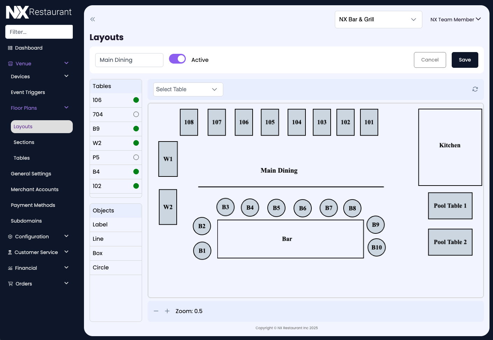This screenshot has height=340, width=493.
Task: Collapse the sidebar with double-chevron icon
Action: pos(93,19)
